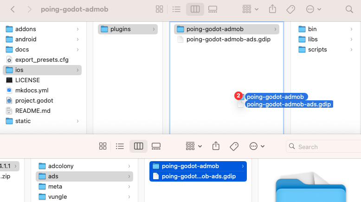Image resolution: width=361 pixels, height=202 pixels.
Task: Select plugins folder
Action: point(128,29)
